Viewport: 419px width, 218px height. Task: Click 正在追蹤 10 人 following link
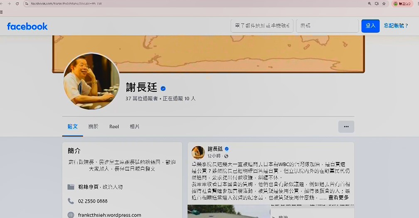pos(179,98)
